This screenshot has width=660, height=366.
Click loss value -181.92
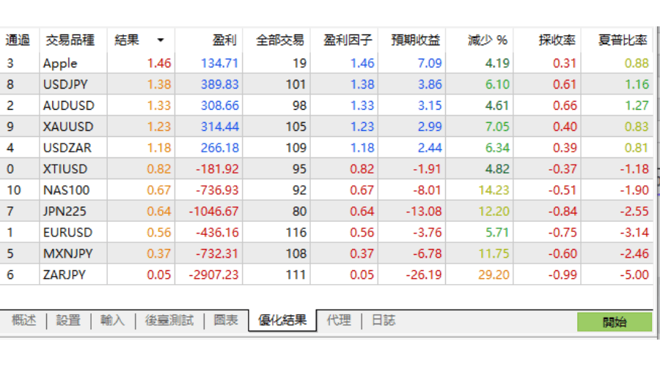coord(217,168)
